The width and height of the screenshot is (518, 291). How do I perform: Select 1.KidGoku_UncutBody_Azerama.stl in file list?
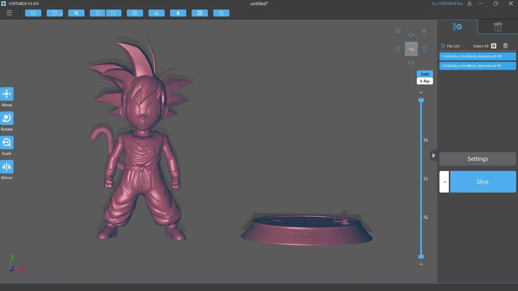(478, 56)
